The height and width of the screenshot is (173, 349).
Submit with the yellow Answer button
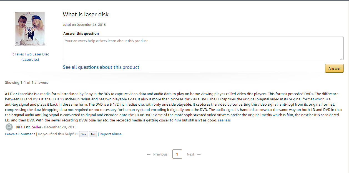(334, 68)
